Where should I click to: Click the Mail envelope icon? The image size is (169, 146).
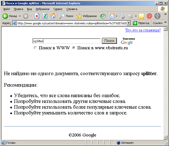[112, 16]
